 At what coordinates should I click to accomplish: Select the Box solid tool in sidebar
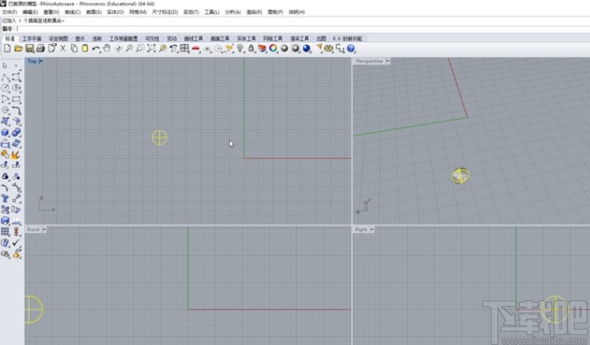coord(6,133)
